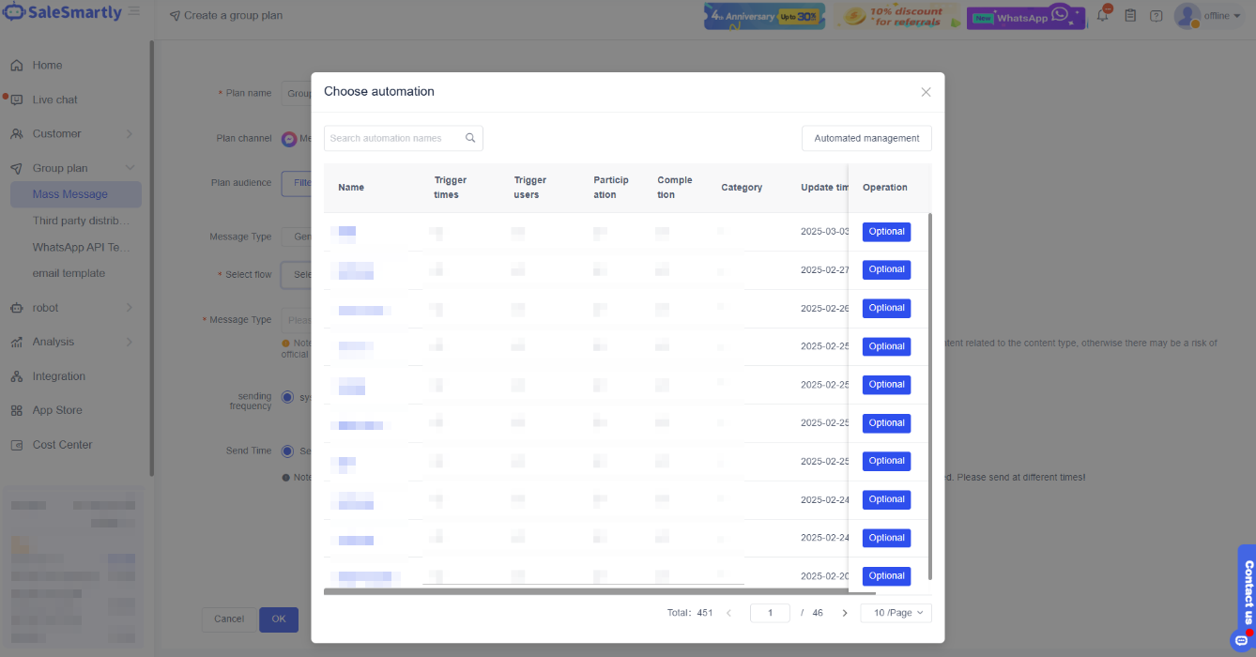The height and width of the screenshot is (657, 1256).
Task: Close the Choose automation dialog
Action: pyautogui.click(x=926, y=92)
